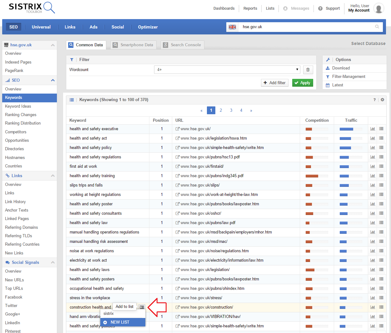Go to page 2 of keywords
Viewport: 391px width, 333px height.
(x=221, y=110)
